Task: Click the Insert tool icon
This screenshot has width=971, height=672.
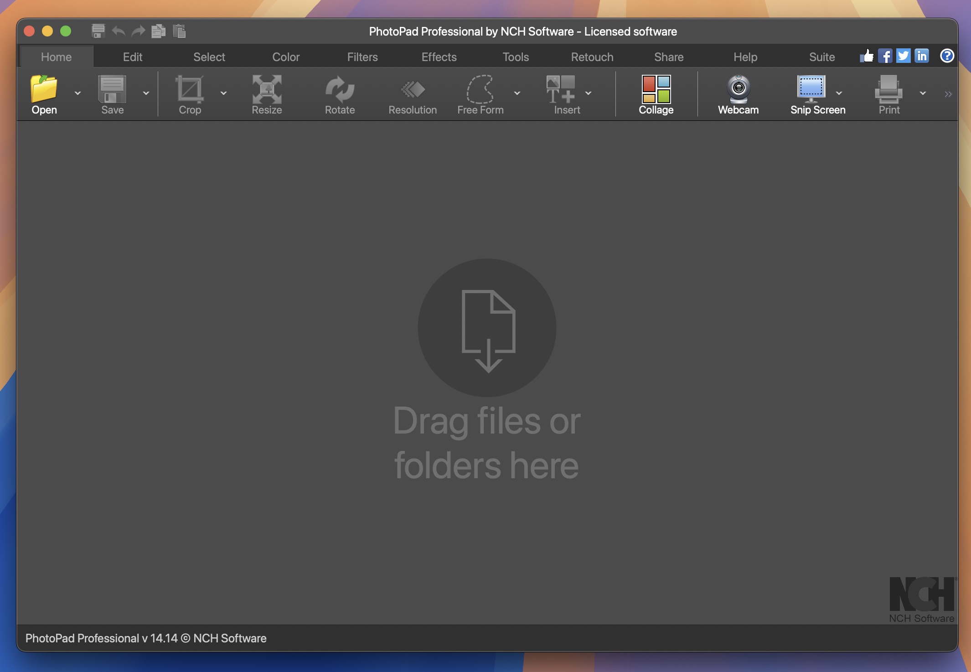Action: [x=561, y=88]
